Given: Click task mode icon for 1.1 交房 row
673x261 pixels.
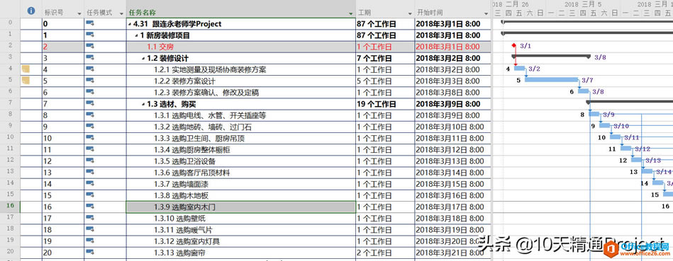Looking at the screenshot, I should point(91,46).
